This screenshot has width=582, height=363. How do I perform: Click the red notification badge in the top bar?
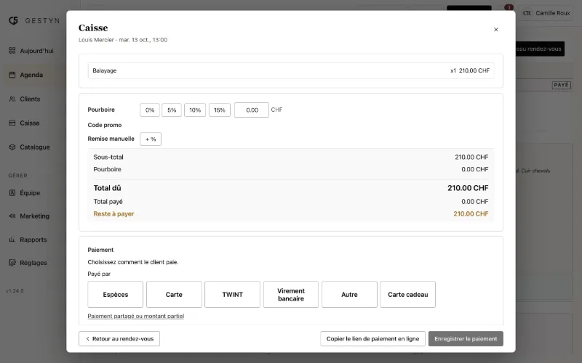[x=509, y=7]
